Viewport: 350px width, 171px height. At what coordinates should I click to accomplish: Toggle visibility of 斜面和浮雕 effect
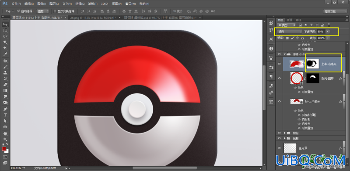pos(299,115)
